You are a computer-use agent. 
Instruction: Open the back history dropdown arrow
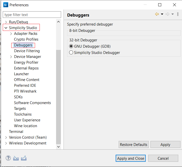(x=162, y=14)
